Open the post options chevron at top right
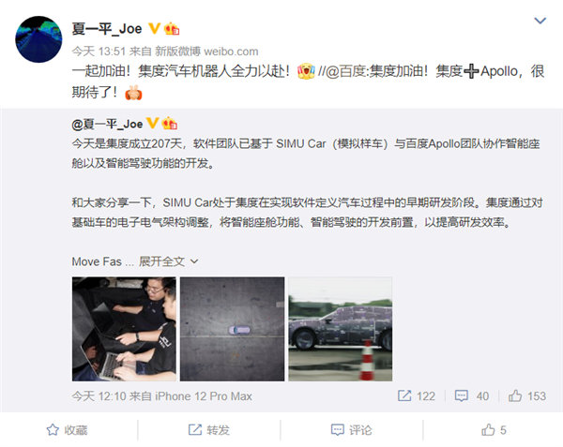Image resolution: width=563 pixels, height=447 pixels. click(x=540, y=21)
